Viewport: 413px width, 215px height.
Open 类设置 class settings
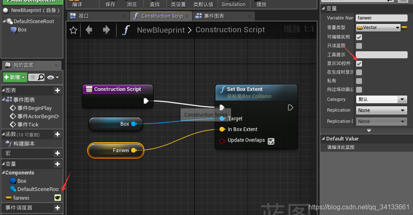point(178,4)
